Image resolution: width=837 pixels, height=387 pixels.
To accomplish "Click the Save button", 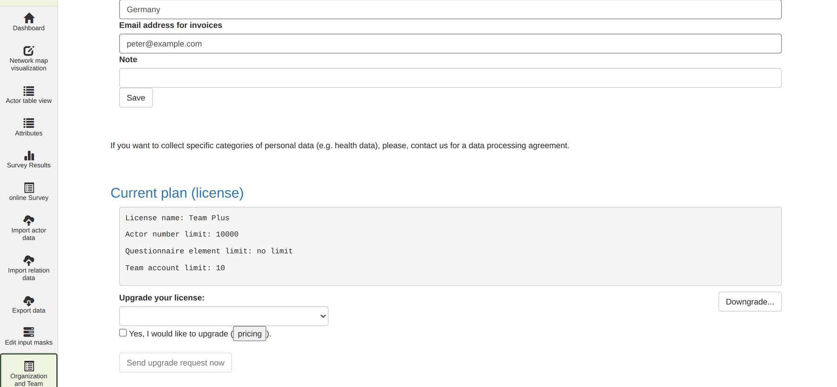I will click(136, 98).
